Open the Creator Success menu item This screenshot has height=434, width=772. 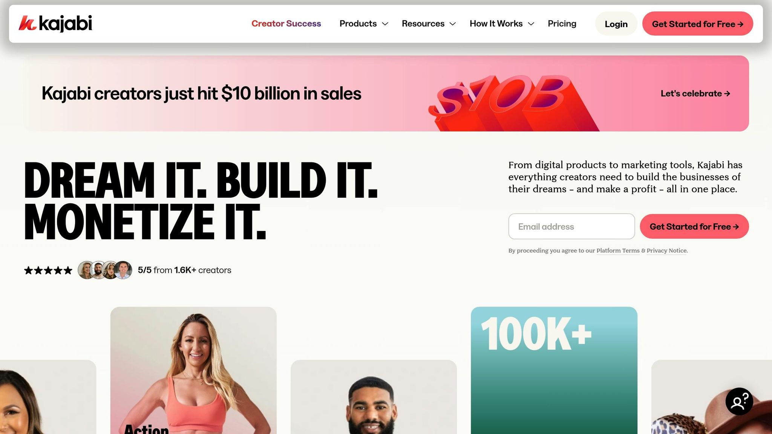click(286, 24)
